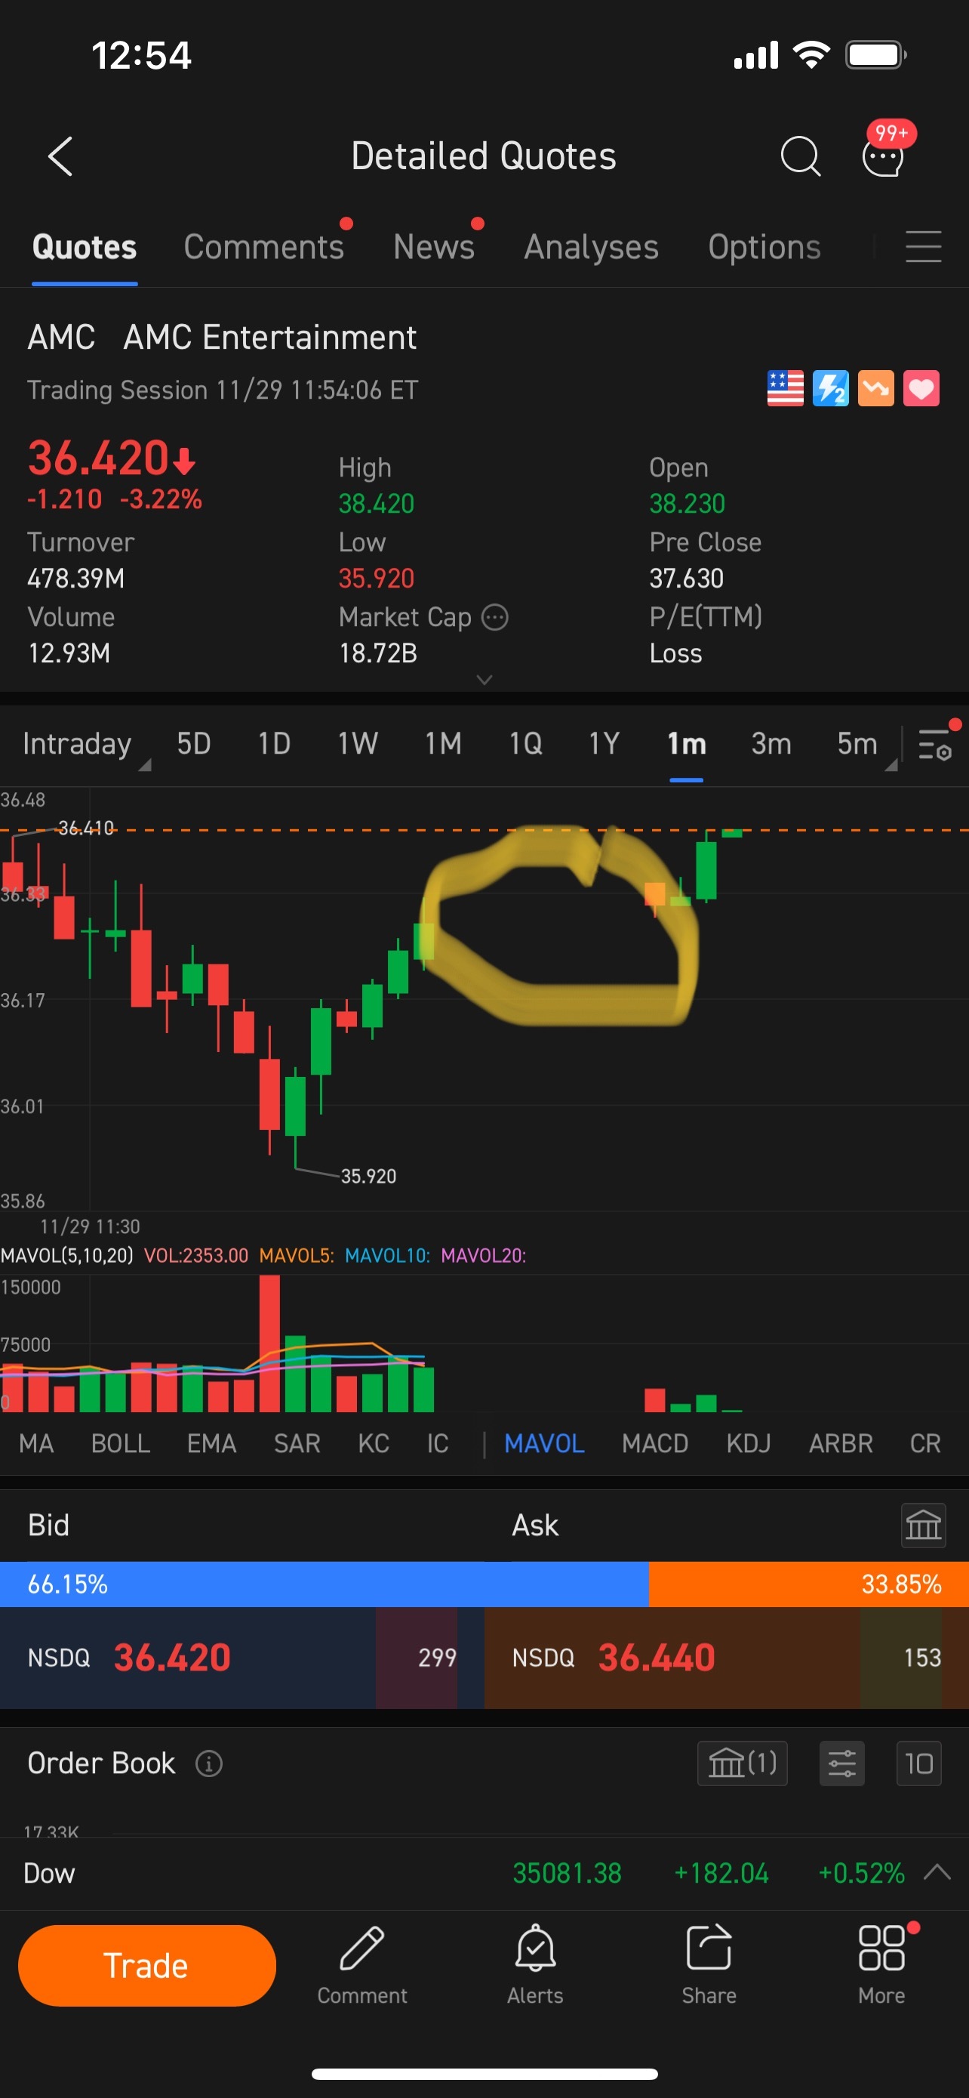Image resolution: width=969 pixels, height=2098 pixels.
Task: Tap the MAVOL(5,10,20) indicator label
Action: [66, 1255]
